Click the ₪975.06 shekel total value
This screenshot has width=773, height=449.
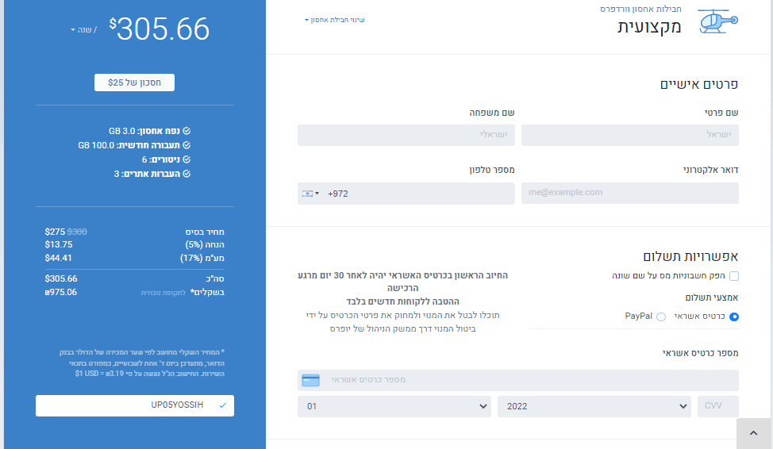pyautogui.click(x=60, y=292)
